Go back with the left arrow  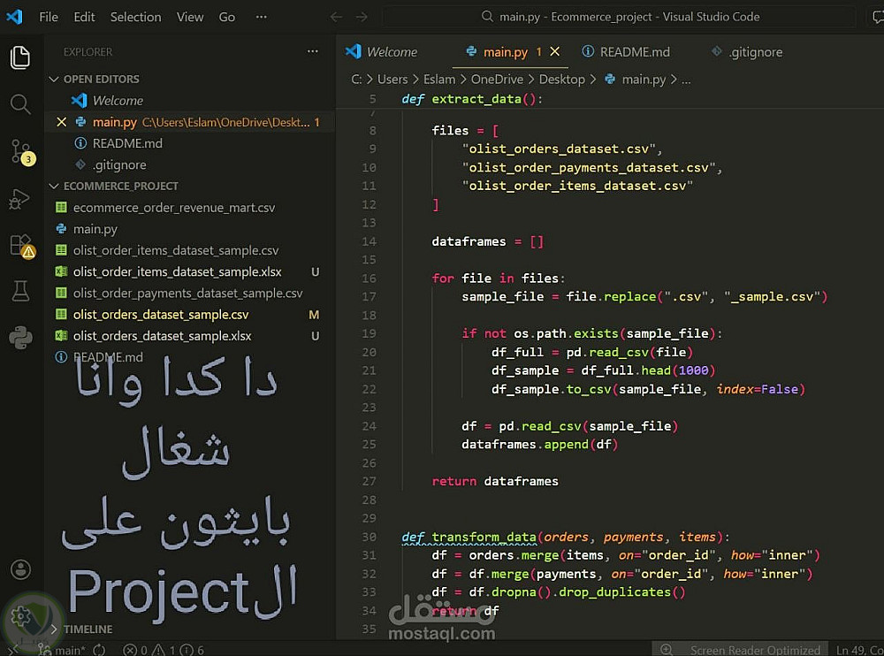point(336,17)
